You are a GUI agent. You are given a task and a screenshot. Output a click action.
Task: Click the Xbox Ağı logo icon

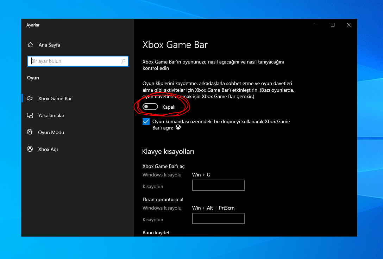point(30,149)
